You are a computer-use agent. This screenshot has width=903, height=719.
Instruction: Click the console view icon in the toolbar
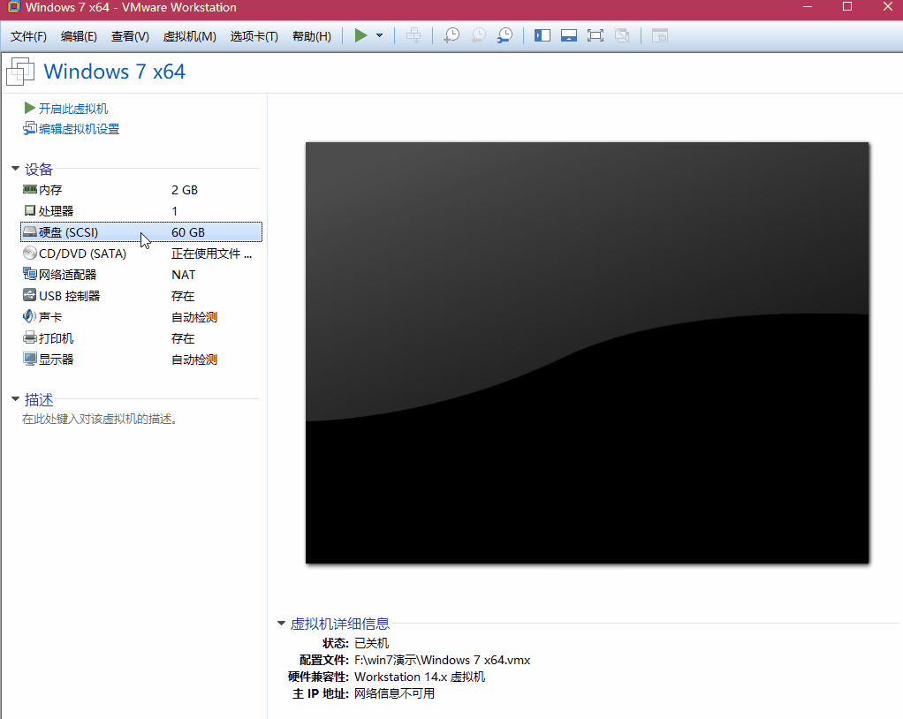[x=660, y=35]
